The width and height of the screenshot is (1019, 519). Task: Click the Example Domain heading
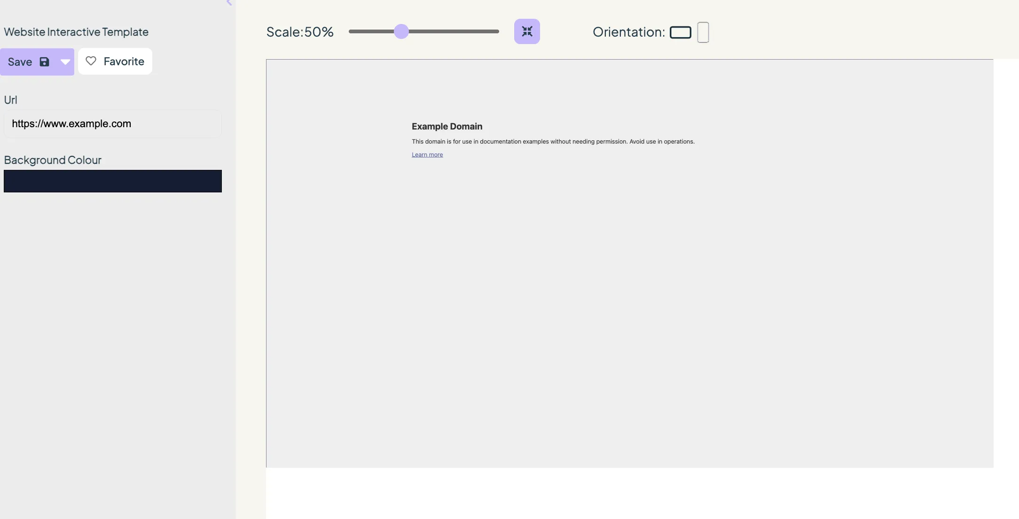click(x=447, y=126)
